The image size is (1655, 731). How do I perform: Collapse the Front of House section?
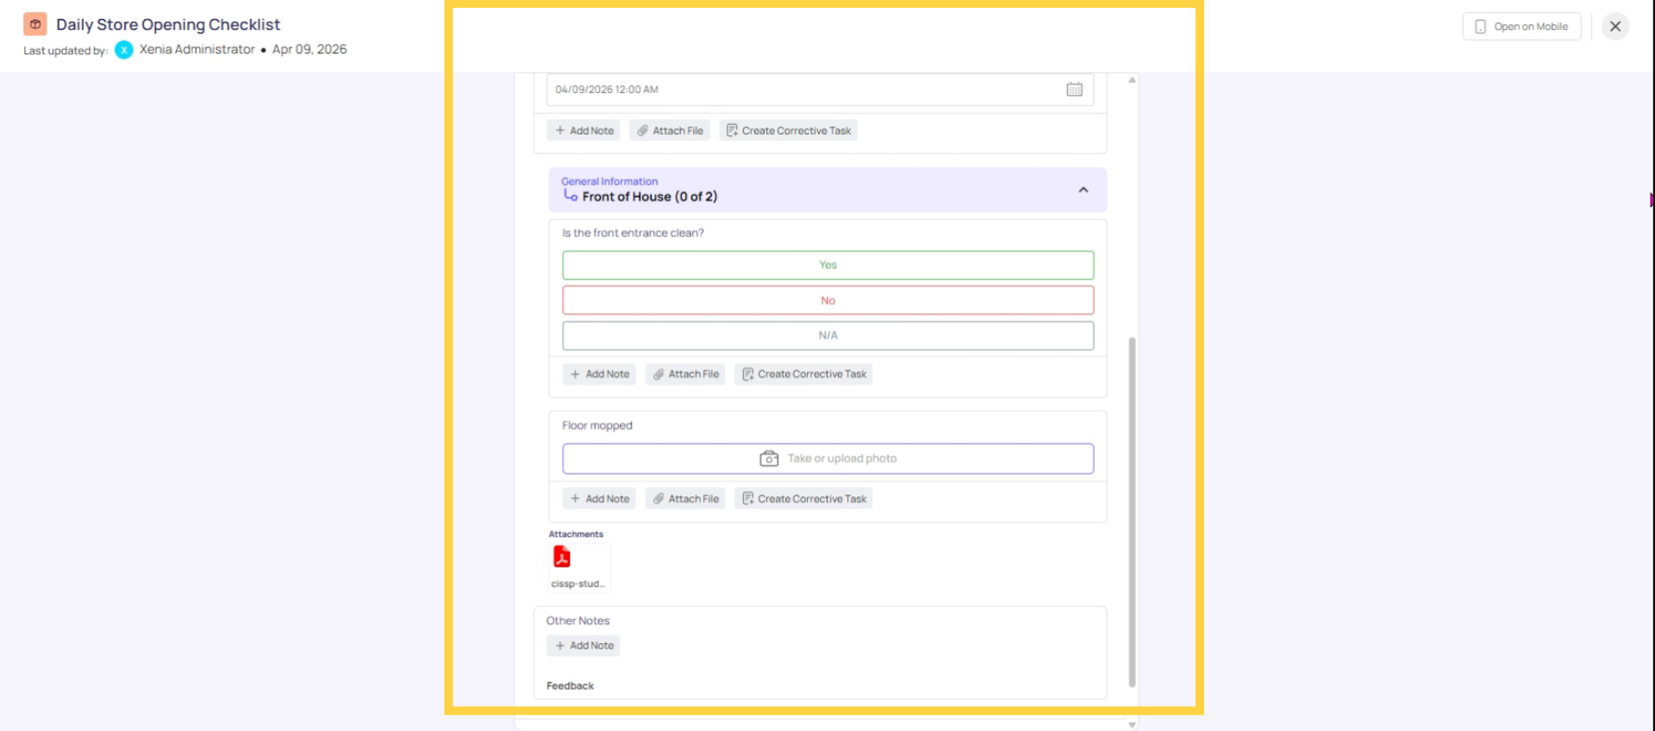click(1084, 190)
